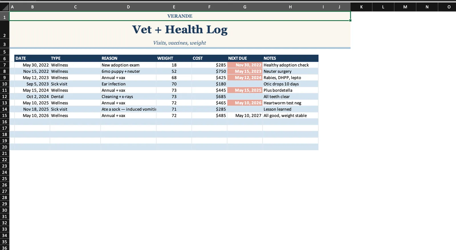Click the VERANDE title cell
Image resolution: width=456 pixels, height=250 pixels.
pyautogui.click(x=180, y=16)
